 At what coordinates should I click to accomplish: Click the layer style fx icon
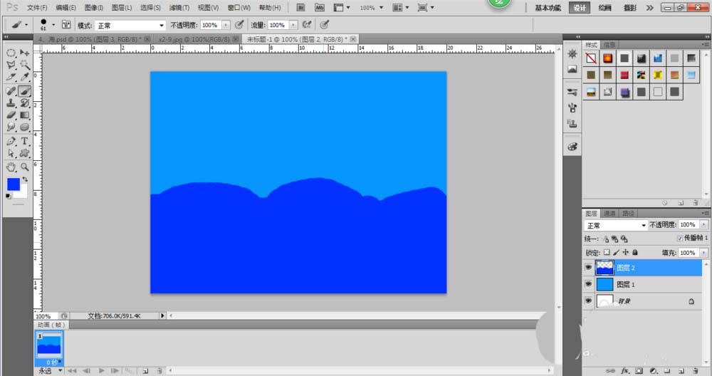624,370
